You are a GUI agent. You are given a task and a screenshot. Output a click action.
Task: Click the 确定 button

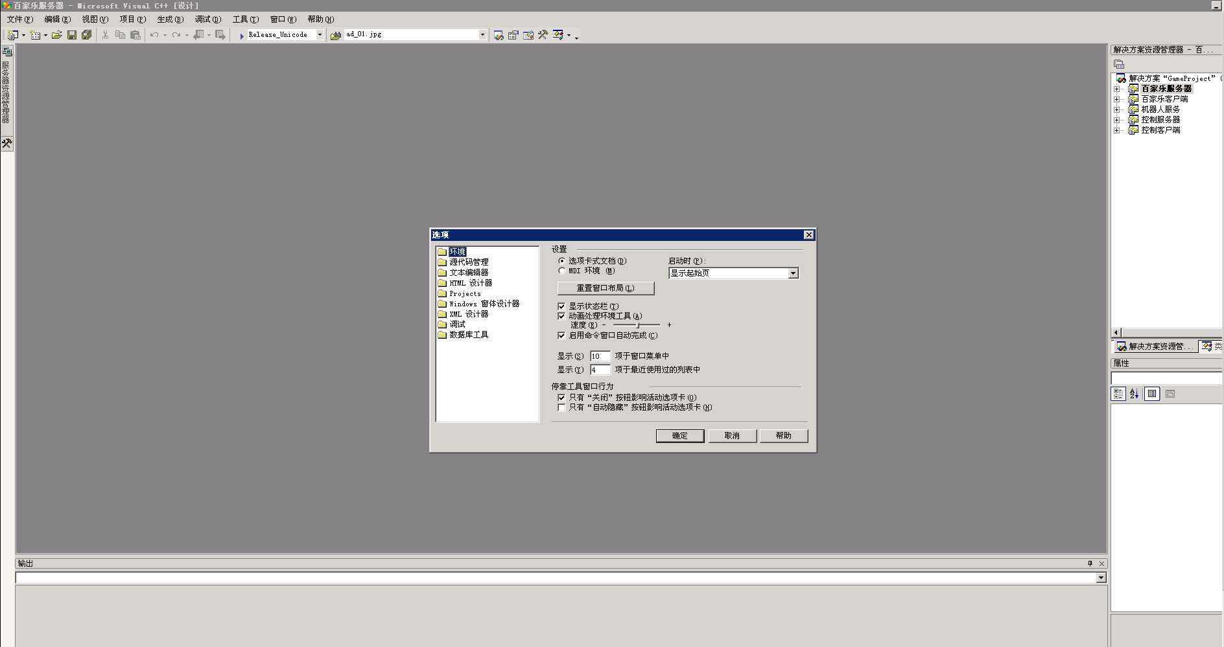point(679,436)
